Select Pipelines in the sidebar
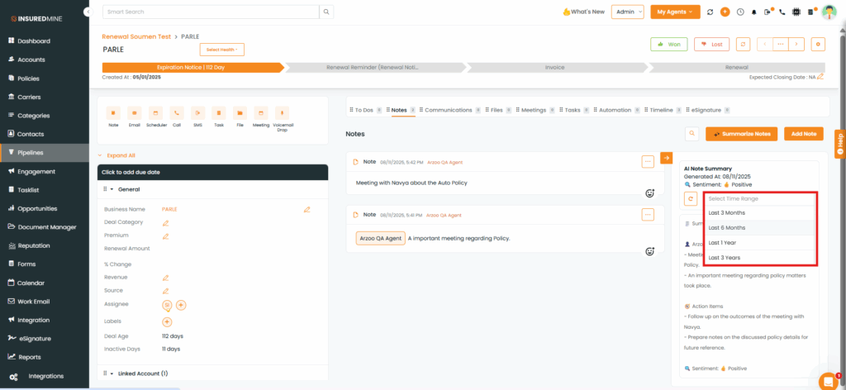 [x=45, y=153]
